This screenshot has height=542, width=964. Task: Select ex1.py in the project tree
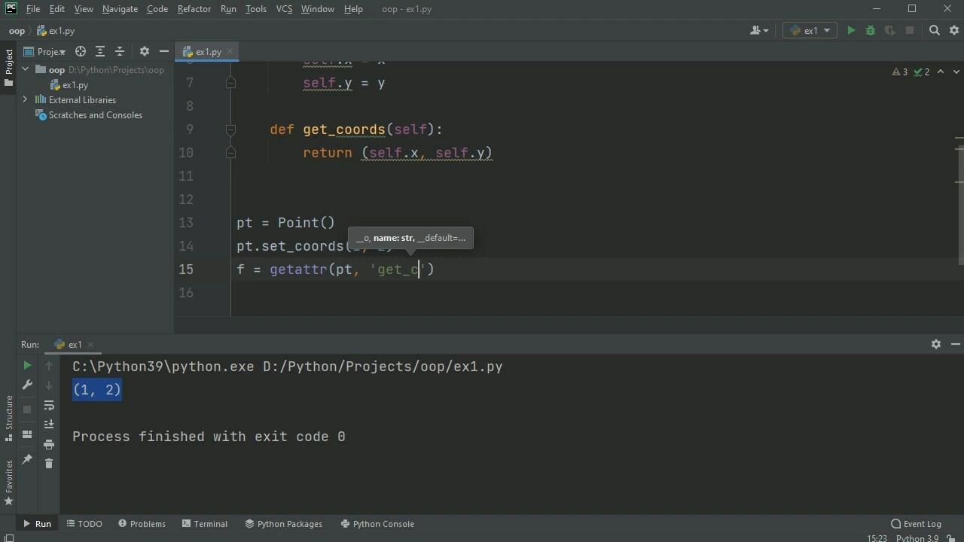[x=69, y=85]
